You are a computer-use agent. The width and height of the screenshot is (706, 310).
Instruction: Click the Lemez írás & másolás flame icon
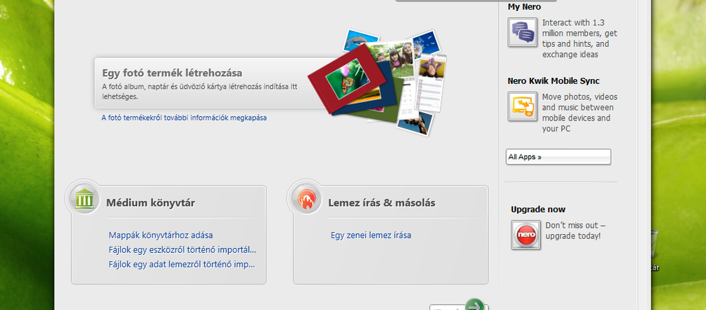pos(305,198)
